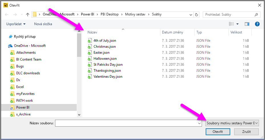The image size is (265, 140).
Task: Sort files by Název column
Action: [92, 32]
